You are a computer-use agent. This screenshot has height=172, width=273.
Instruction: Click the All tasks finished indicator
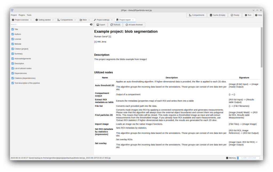click(134, 25)
